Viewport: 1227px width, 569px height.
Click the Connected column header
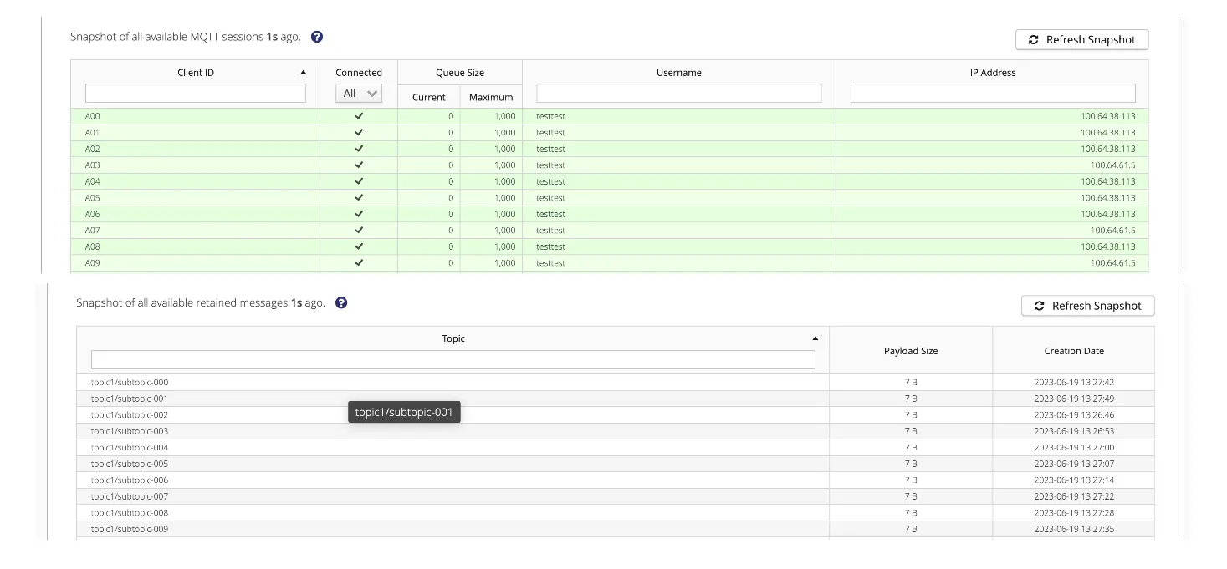coord(359,73)
